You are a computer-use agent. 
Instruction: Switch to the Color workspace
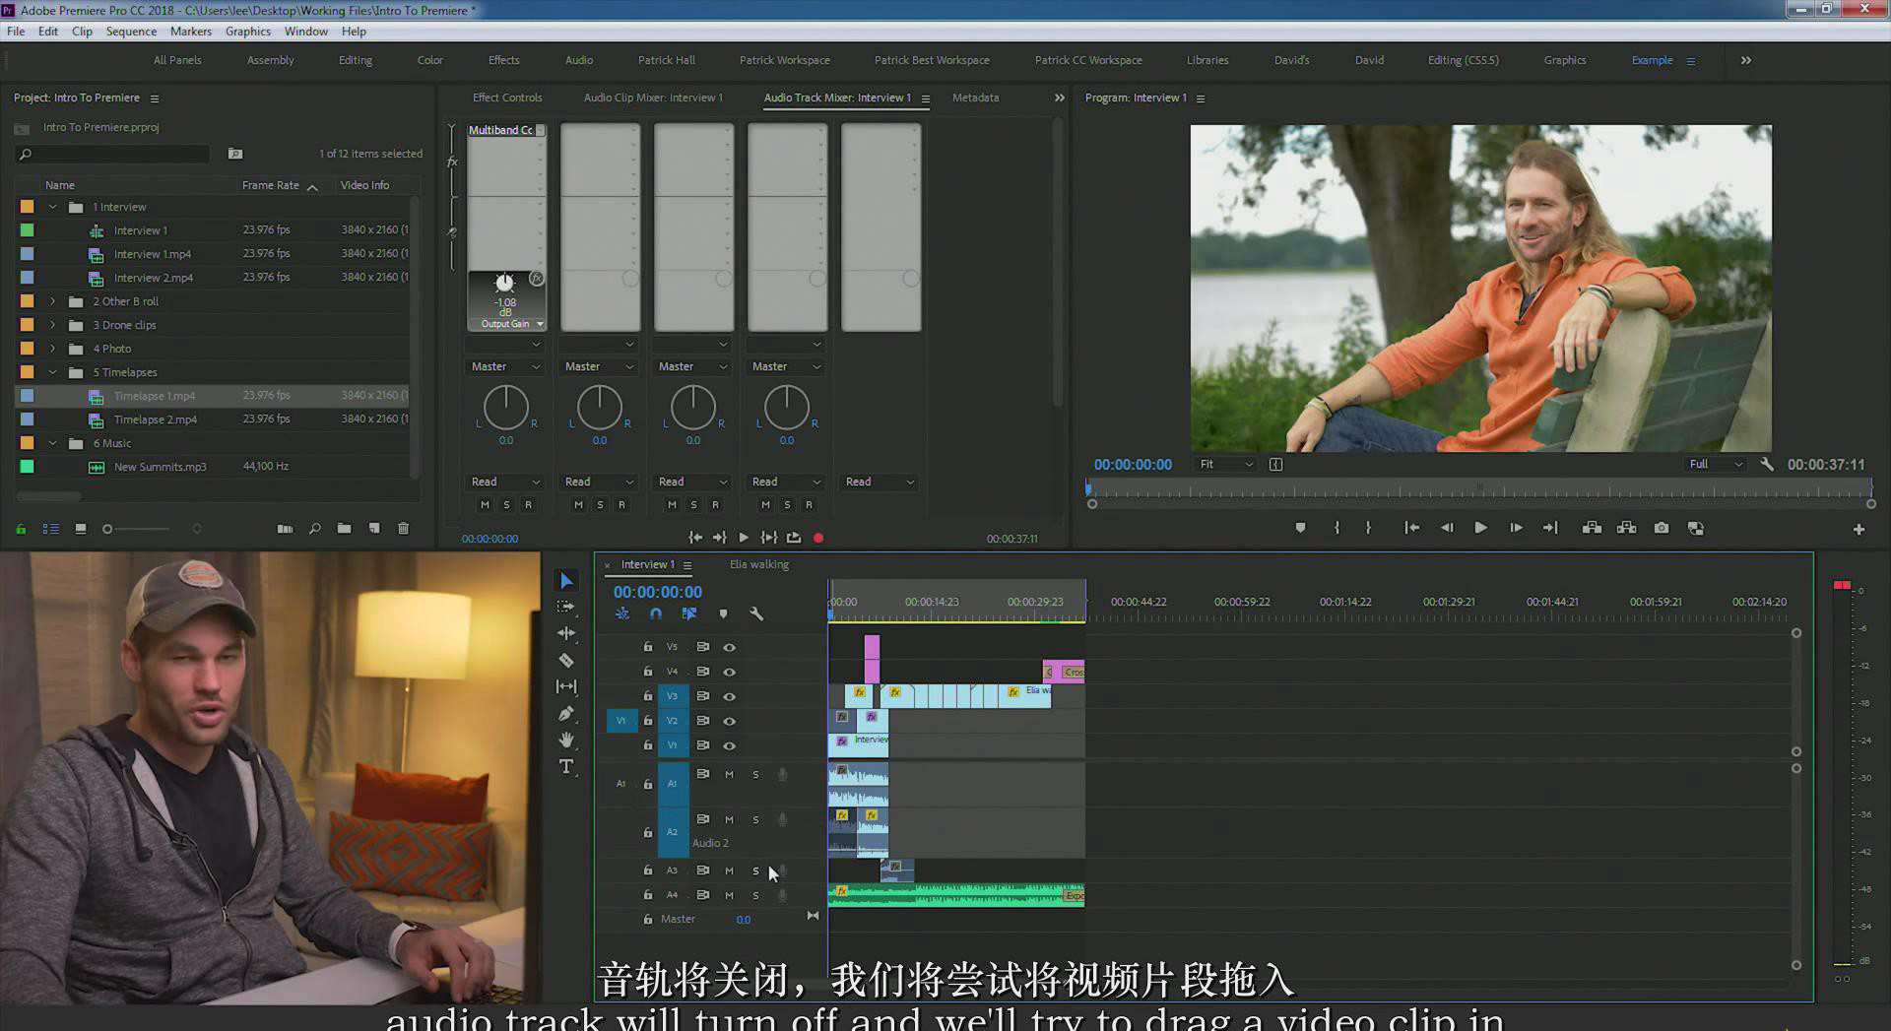430,60
